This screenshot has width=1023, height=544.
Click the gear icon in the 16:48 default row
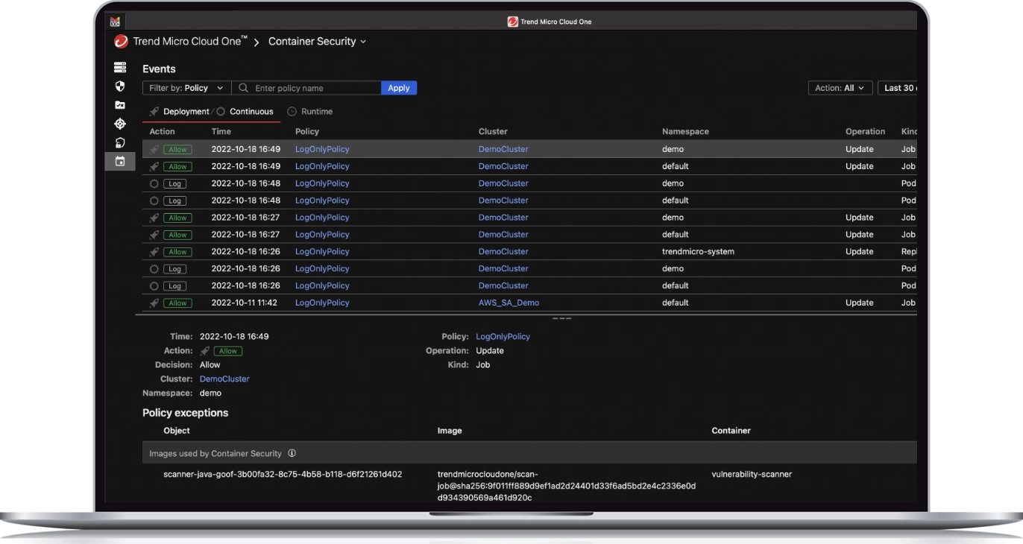154,200
